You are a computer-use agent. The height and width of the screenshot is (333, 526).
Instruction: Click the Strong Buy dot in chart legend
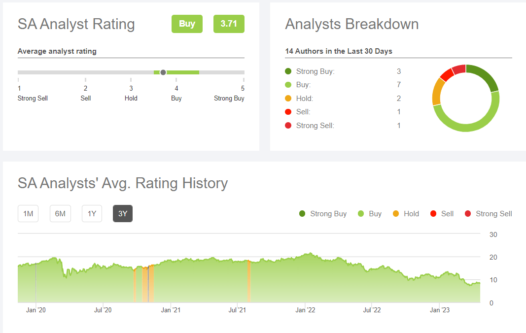(x=302, y=213)
